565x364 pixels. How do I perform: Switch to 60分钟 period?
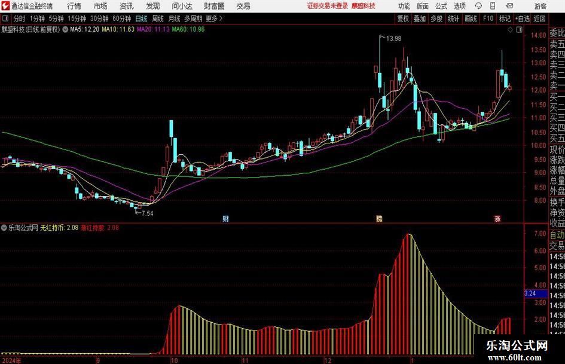[121, 19]
